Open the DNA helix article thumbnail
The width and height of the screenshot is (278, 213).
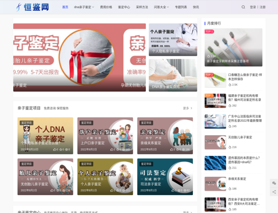point(215,163)
